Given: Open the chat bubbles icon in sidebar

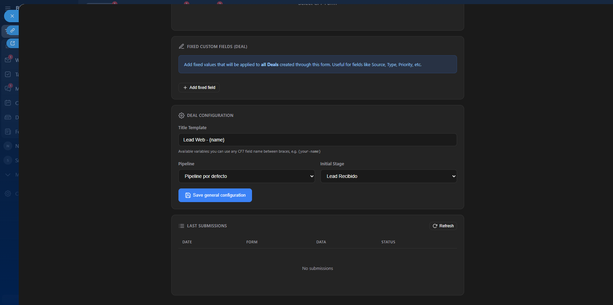Looking at the screenshot, I should [x=8, y=89].
